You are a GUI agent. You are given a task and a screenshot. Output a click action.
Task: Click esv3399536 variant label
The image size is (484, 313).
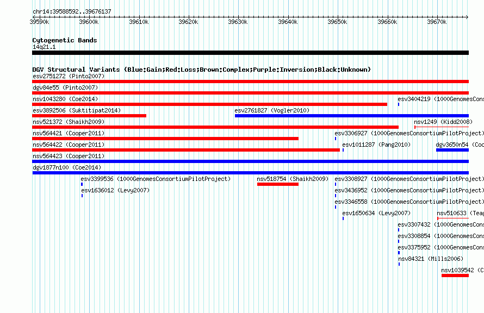pyautogui.click(x=156, y=179)
